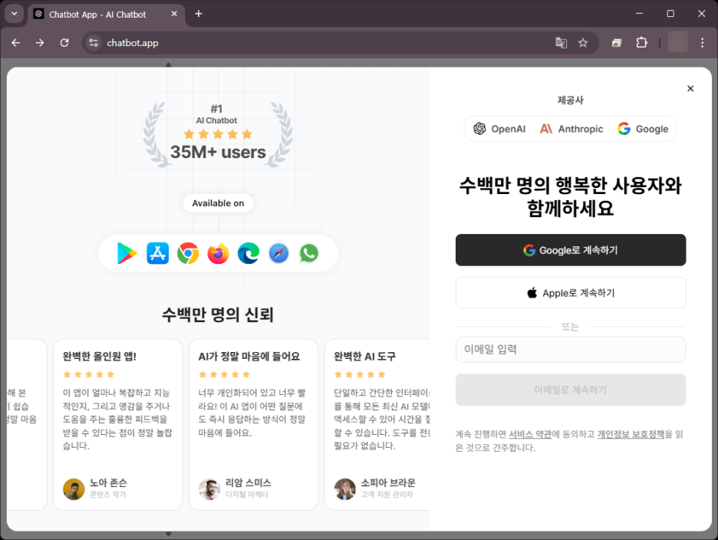Click the Firefox browser icon
The image size is (718, 540).
[x=218, y=253]
